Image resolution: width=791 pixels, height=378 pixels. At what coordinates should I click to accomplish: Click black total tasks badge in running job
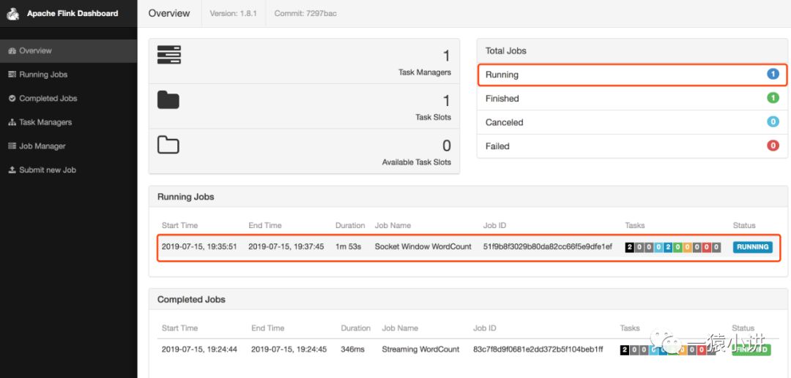629,247
